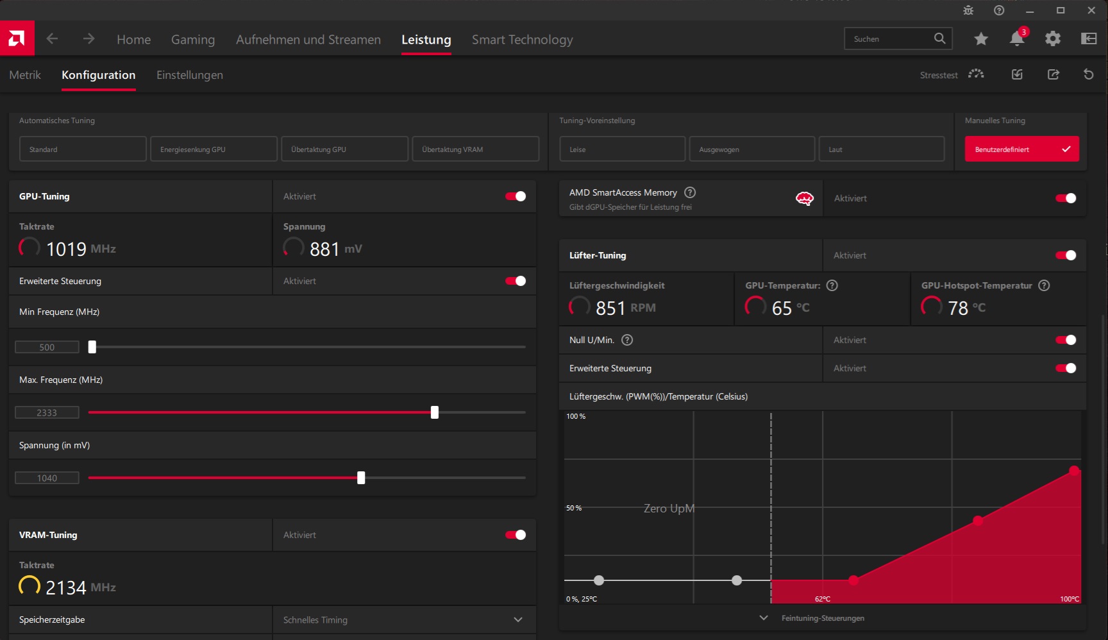
Task: Click Spannung value field 1040
Action: [x=47, y=478]
